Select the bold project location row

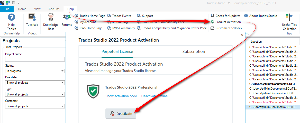[274, 84]
